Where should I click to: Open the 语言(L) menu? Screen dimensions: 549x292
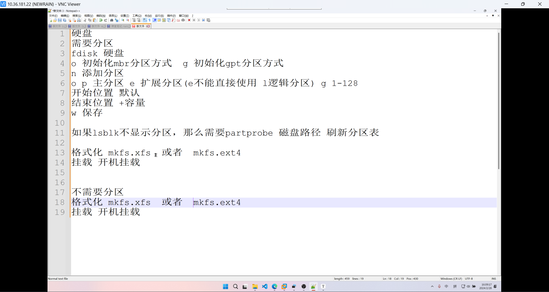click(x=113, y=16)
